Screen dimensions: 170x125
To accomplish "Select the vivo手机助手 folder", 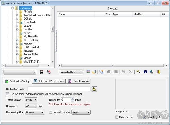I will click(x=31, y=62).
